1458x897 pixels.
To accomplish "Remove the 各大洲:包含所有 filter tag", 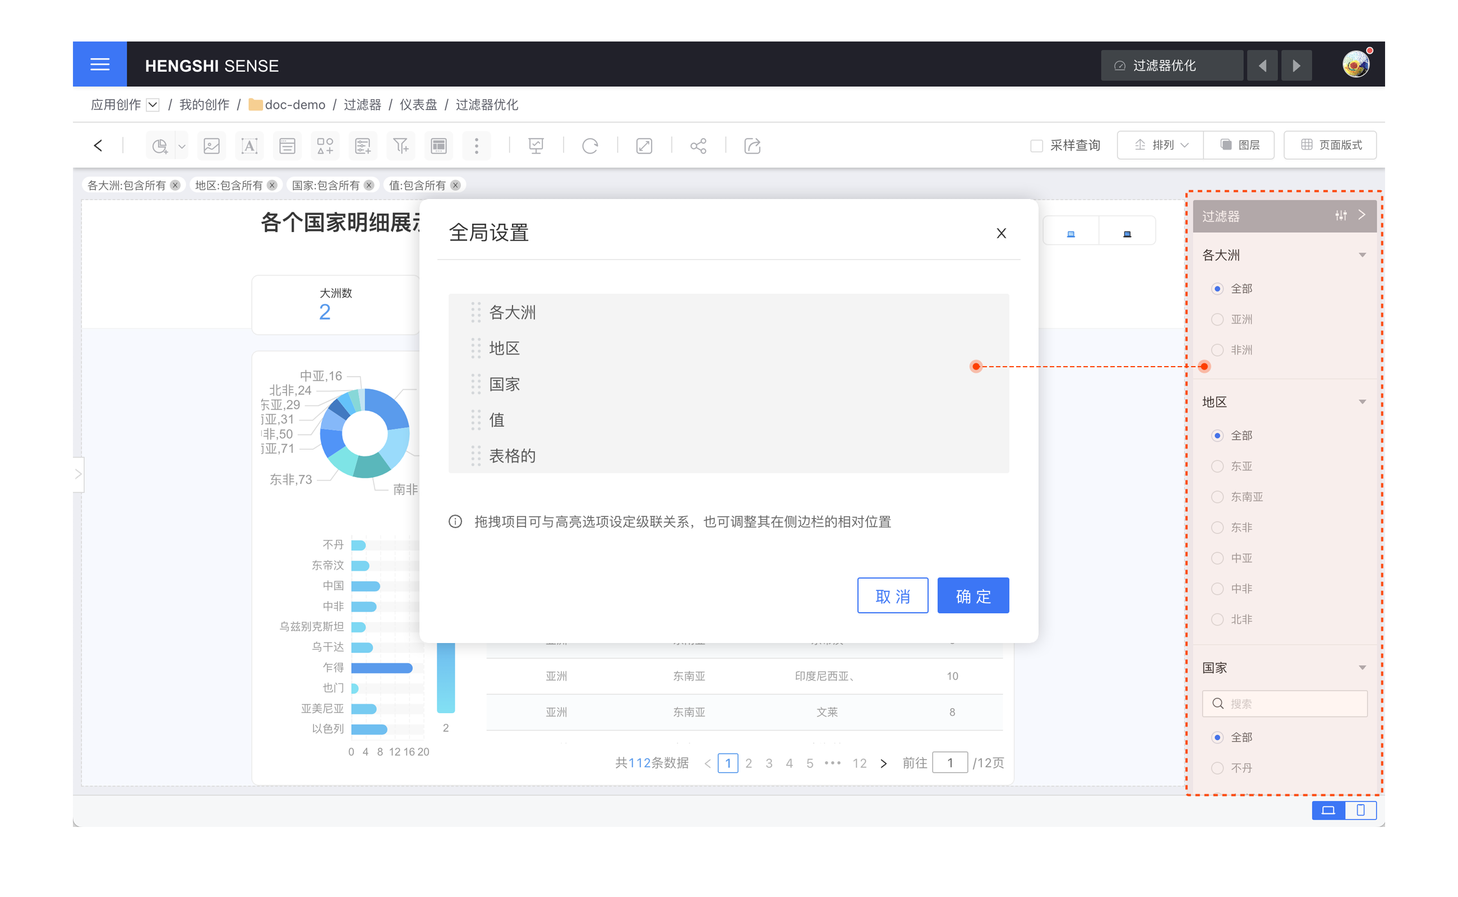I will 175,185.
